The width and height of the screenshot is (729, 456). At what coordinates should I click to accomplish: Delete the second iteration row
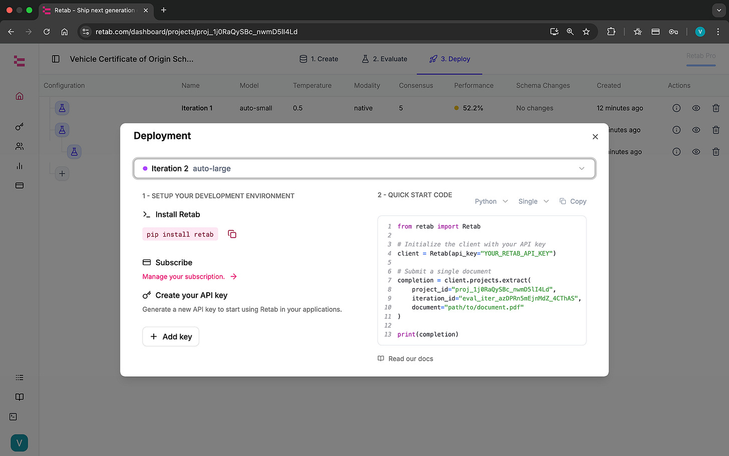tap(716, 130)
